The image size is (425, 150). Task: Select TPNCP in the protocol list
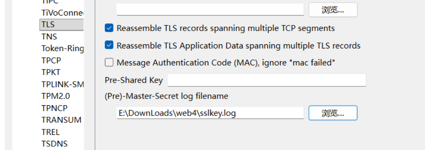click(55, 108)
